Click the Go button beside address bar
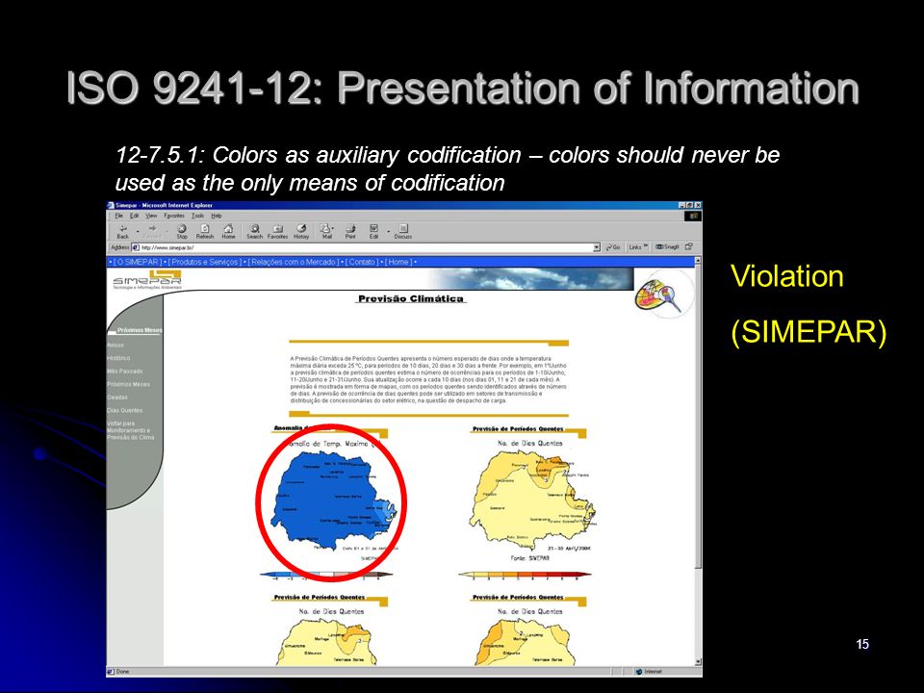This screenshot has width=924, height=693. [x=613, y=247]
